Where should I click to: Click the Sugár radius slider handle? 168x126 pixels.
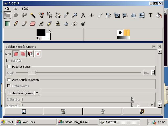[32, 72]
